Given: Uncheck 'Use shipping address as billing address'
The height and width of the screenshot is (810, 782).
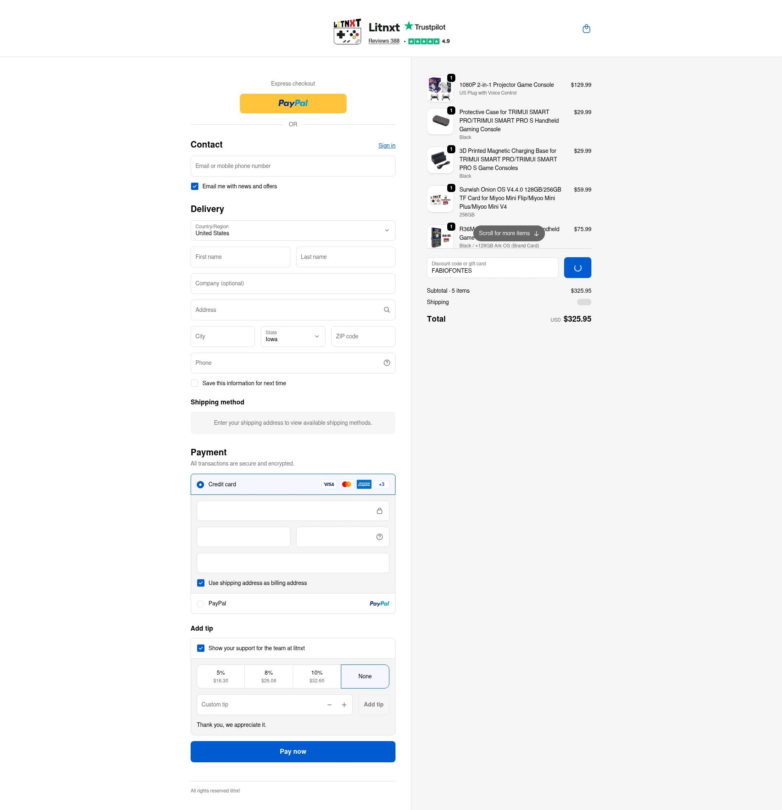Looking at the screenshot, I should tap(201, 583).
